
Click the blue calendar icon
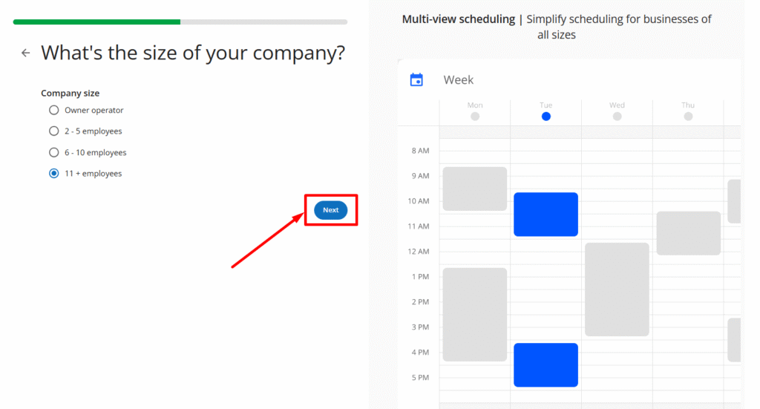click(416, 79)
